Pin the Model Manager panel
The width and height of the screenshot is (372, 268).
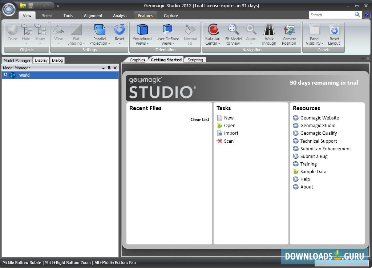(109, 68)
